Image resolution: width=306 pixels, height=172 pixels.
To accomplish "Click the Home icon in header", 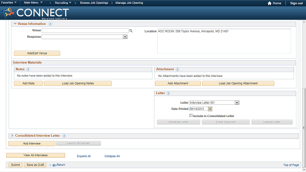I will (x=270, y=3).
